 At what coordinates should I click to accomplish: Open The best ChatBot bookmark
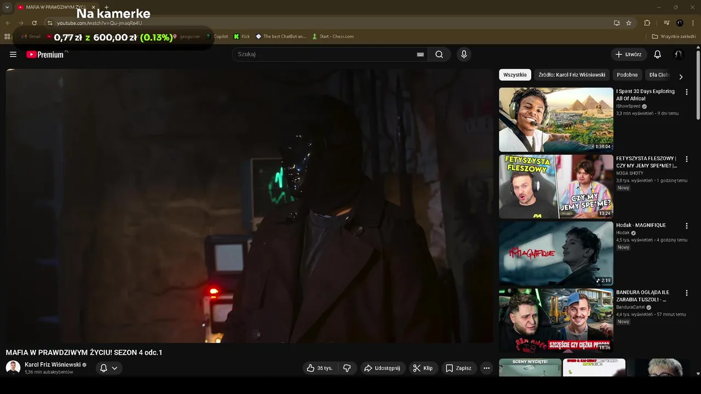point(281,37)
